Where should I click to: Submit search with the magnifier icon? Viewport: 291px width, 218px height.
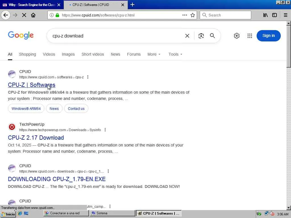click(212, 36)
